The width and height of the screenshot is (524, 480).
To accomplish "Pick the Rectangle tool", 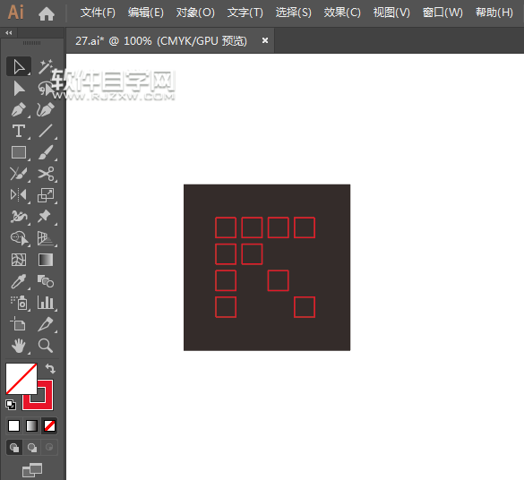I will 19,152.
